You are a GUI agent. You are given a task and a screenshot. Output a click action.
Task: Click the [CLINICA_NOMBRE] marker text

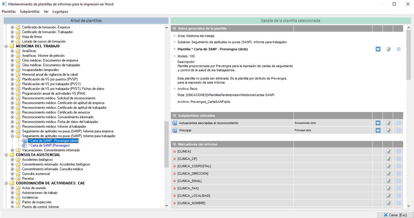tap(191, 203)
